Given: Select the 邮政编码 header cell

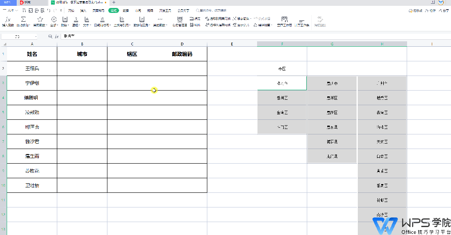Looking at the screenshot, I should click(182, 54).
